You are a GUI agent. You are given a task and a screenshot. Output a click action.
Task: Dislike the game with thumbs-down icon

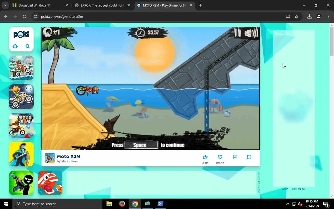[220, 157]
